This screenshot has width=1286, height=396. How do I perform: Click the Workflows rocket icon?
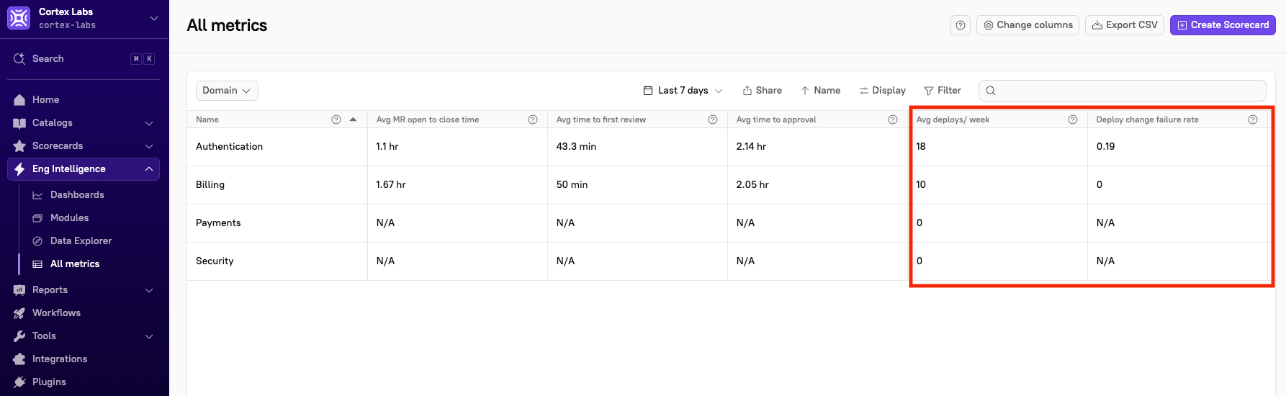point(19,313)
